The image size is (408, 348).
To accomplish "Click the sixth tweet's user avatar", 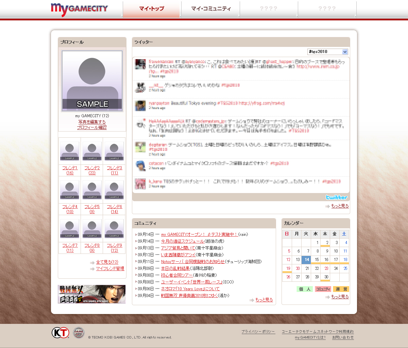I will (140, 166).
